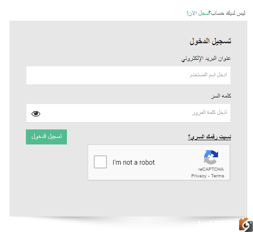Open the reCAPTCHA Terms link
This screenshot has width=253, height=232.
(x=218, y=176)
